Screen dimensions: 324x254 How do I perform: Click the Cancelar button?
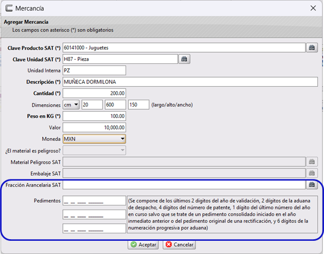pos(179,244)
